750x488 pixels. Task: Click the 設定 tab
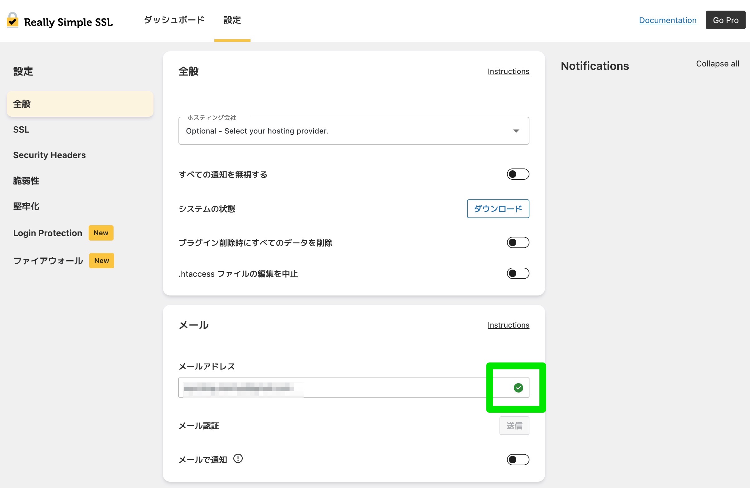coord(232,20)
